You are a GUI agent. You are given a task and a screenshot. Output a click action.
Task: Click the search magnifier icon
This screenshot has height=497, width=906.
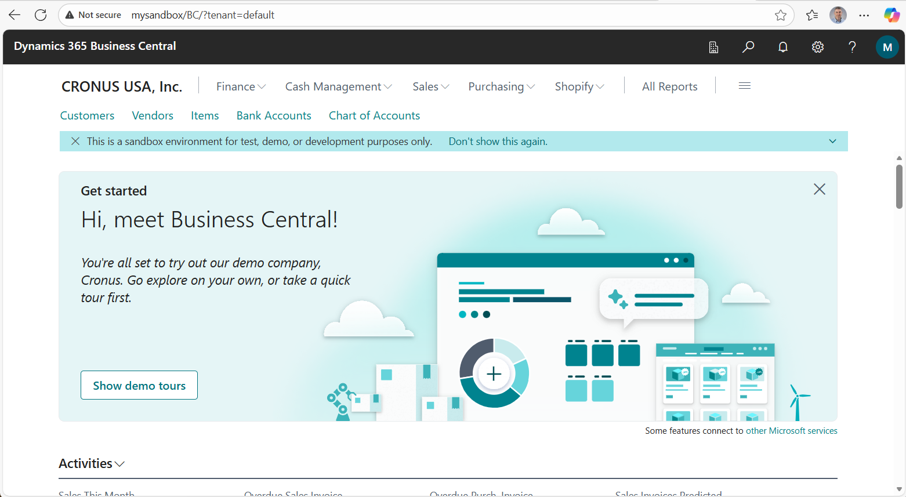(748, 47)
